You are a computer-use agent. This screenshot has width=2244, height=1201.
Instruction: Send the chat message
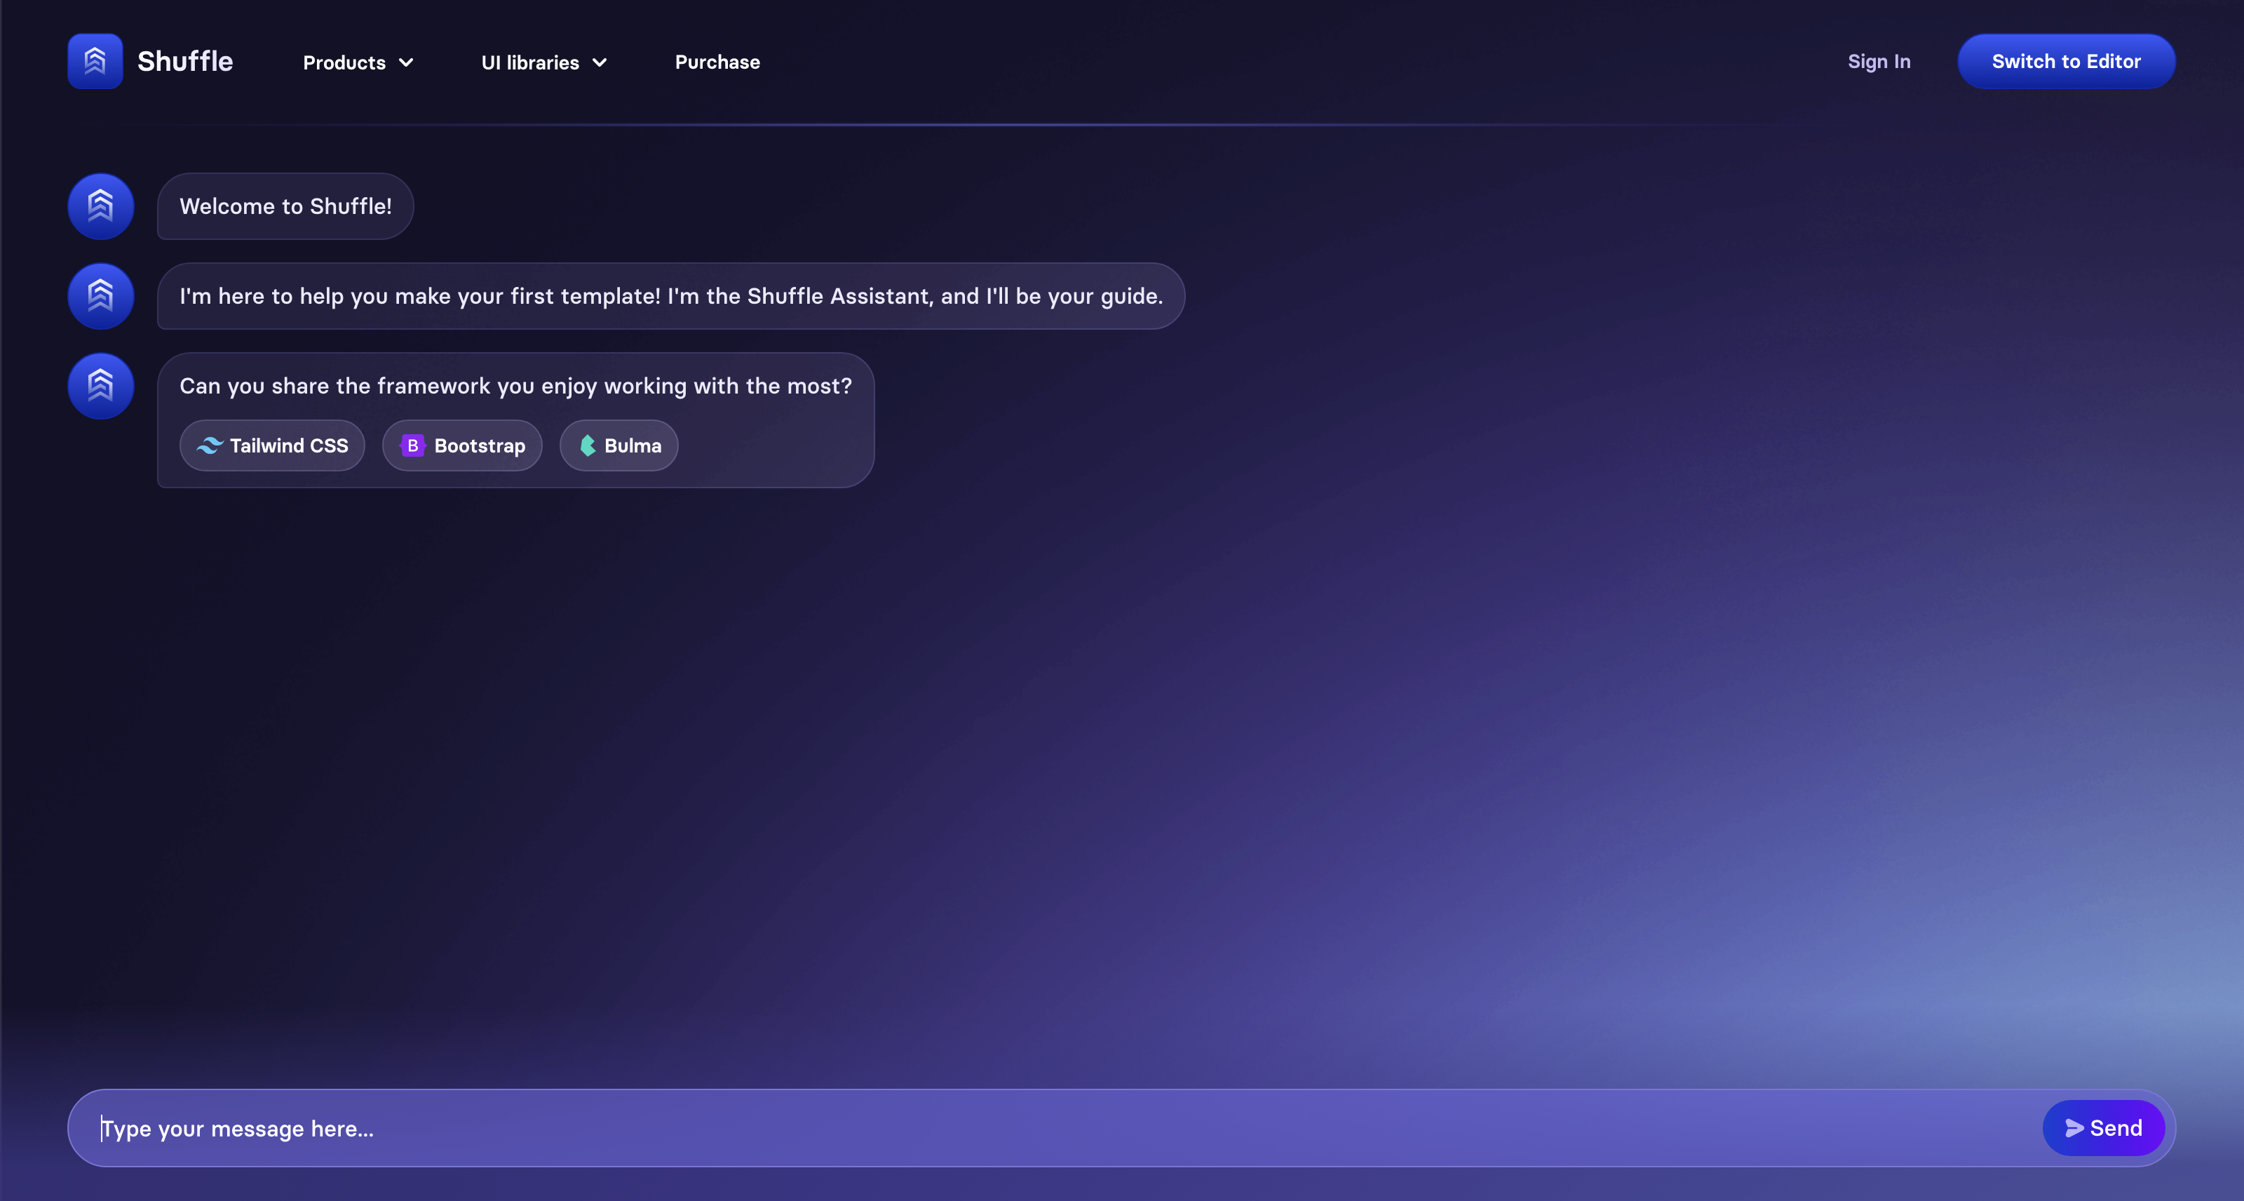[2103, 1128]
